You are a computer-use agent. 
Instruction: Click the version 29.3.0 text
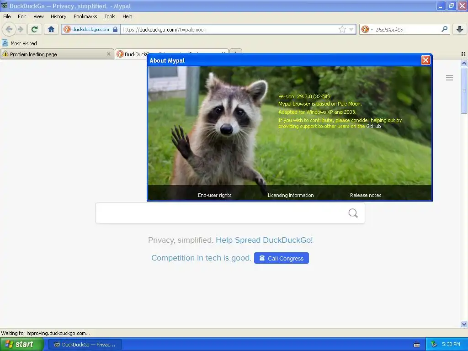pyautogui.click(x=304, y=96)
